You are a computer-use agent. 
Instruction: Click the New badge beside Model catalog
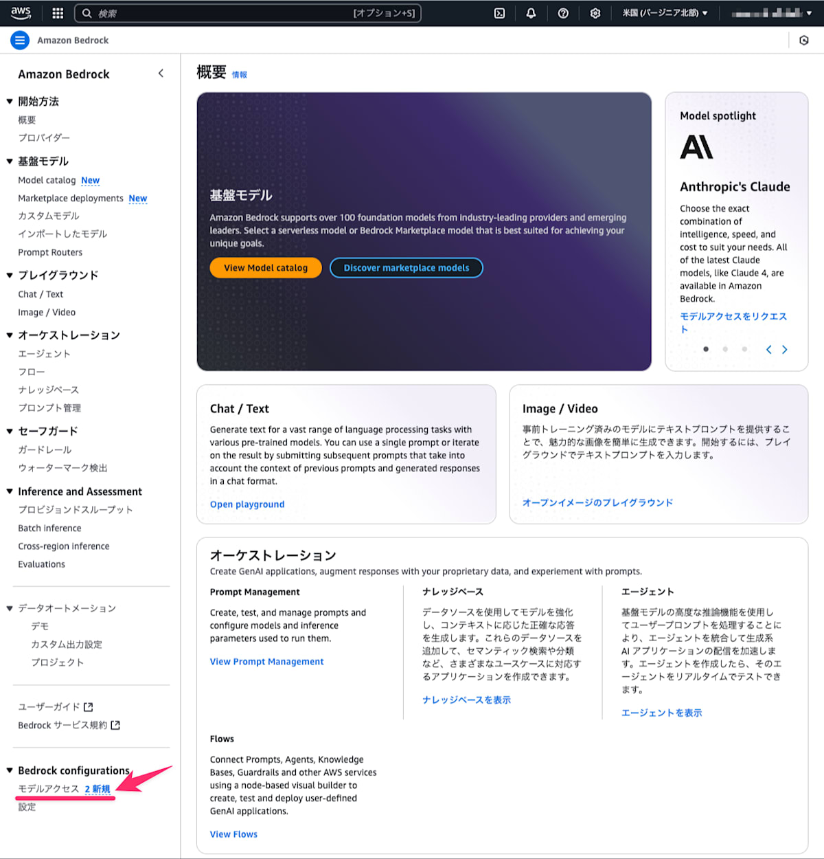90,180
